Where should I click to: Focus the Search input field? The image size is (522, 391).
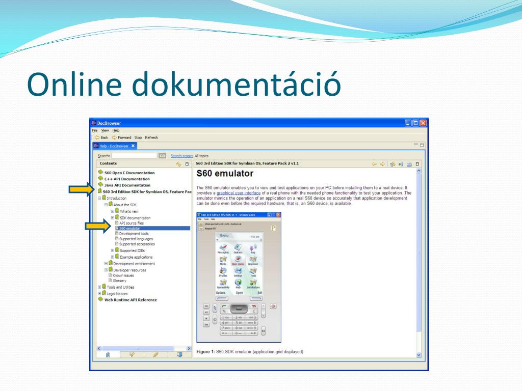134,156
